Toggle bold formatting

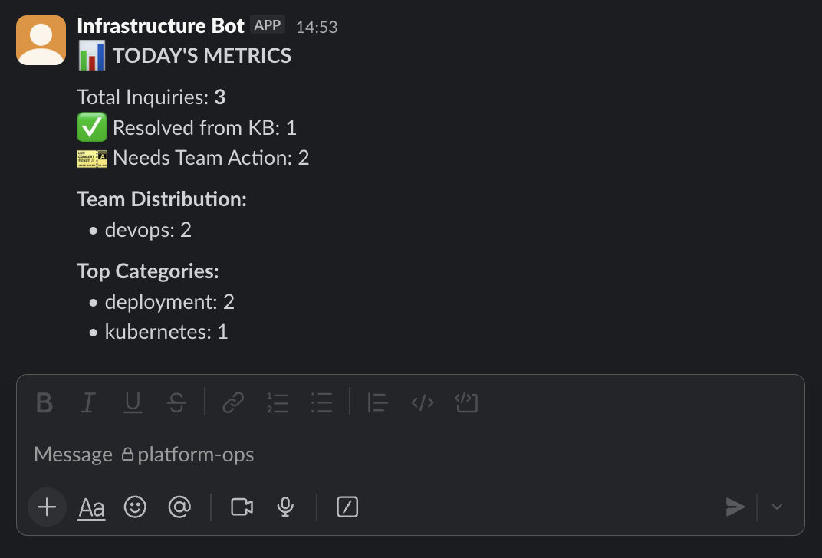coord(44,402)
